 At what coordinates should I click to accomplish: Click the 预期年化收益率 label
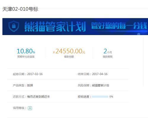(x=26, y=57)
